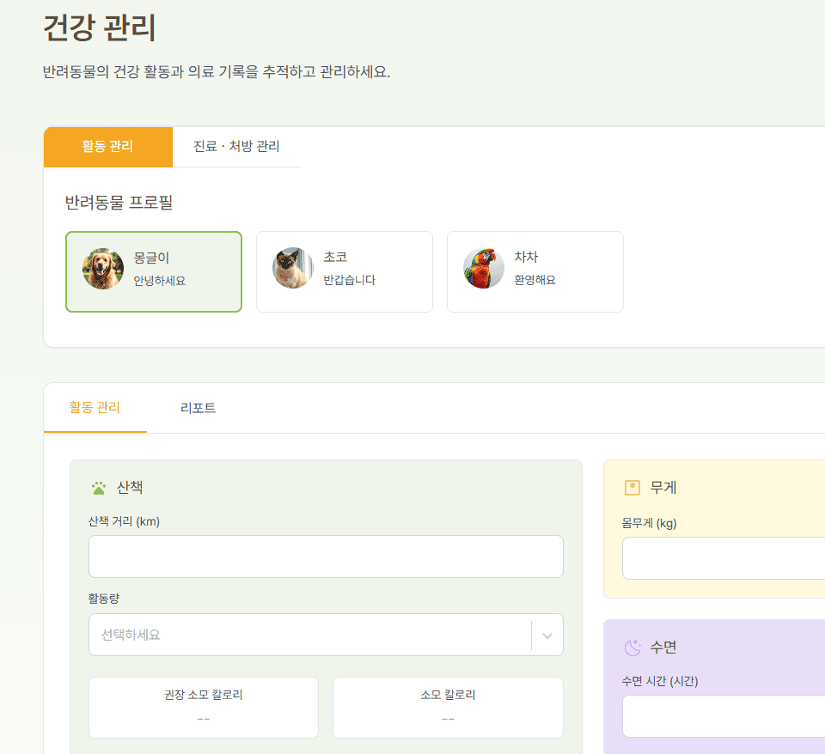This screenshot has height=754, width=825.
Task: Select the orange 활동 관리 top tab
Action: 107,147
